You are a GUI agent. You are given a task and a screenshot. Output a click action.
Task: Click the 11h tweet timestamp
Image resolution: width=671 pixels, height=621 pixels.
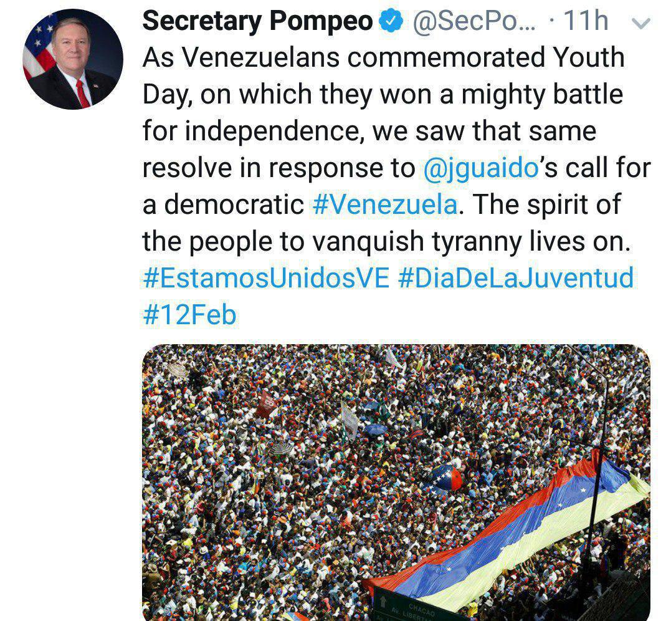tap(585, 22)
